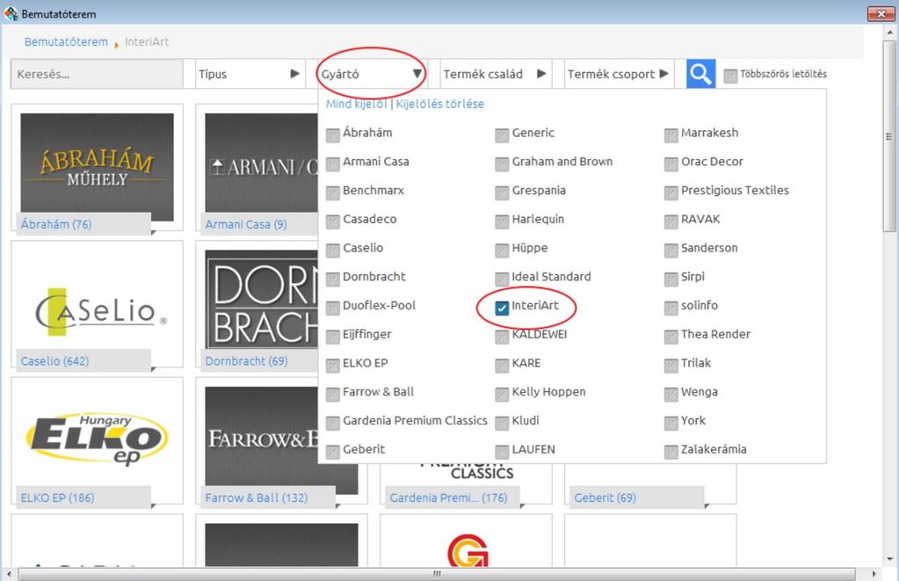This screenshot has height=581, width=899.
Task: Enable the Graham and Brown checkbox
Action: coord(502,164)
